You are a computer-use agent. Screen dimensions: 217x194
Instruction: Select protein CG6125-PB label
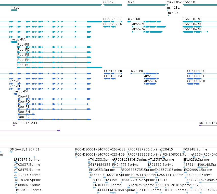click(113, 71)
